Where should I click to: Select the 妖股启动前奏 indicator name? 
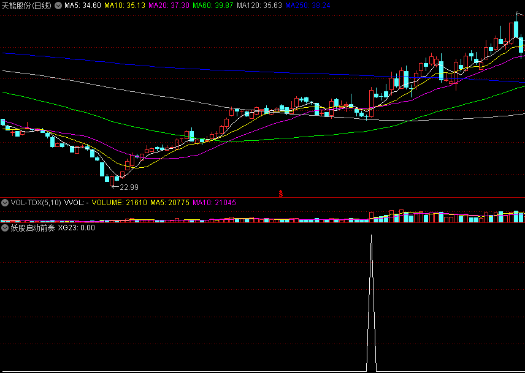coord(33,228)
